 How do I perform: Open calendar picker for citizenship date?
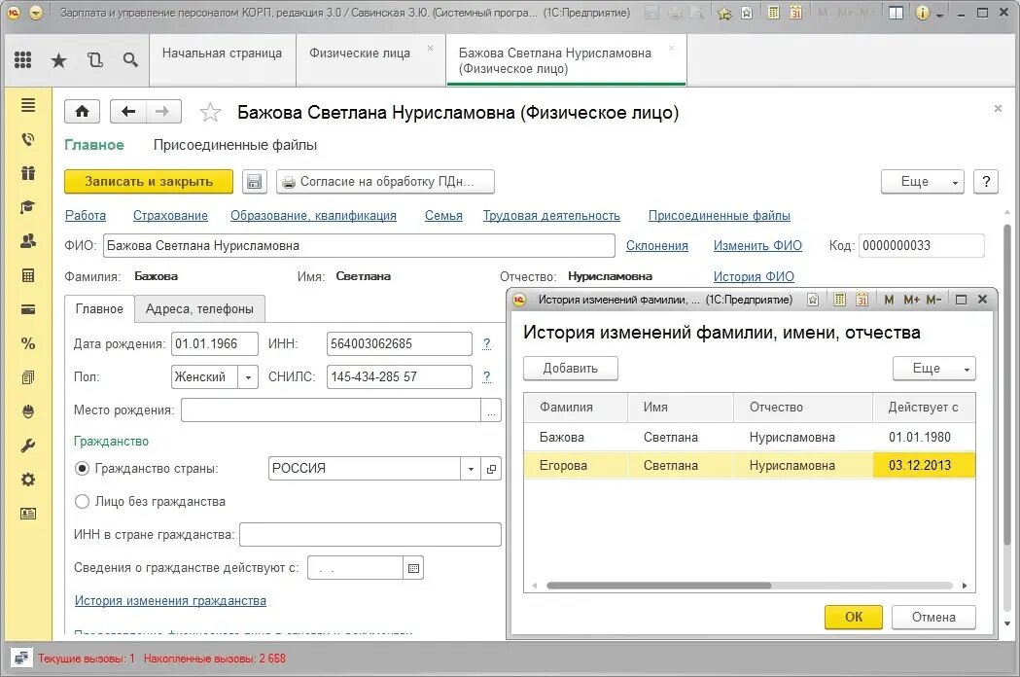(413, 568)
